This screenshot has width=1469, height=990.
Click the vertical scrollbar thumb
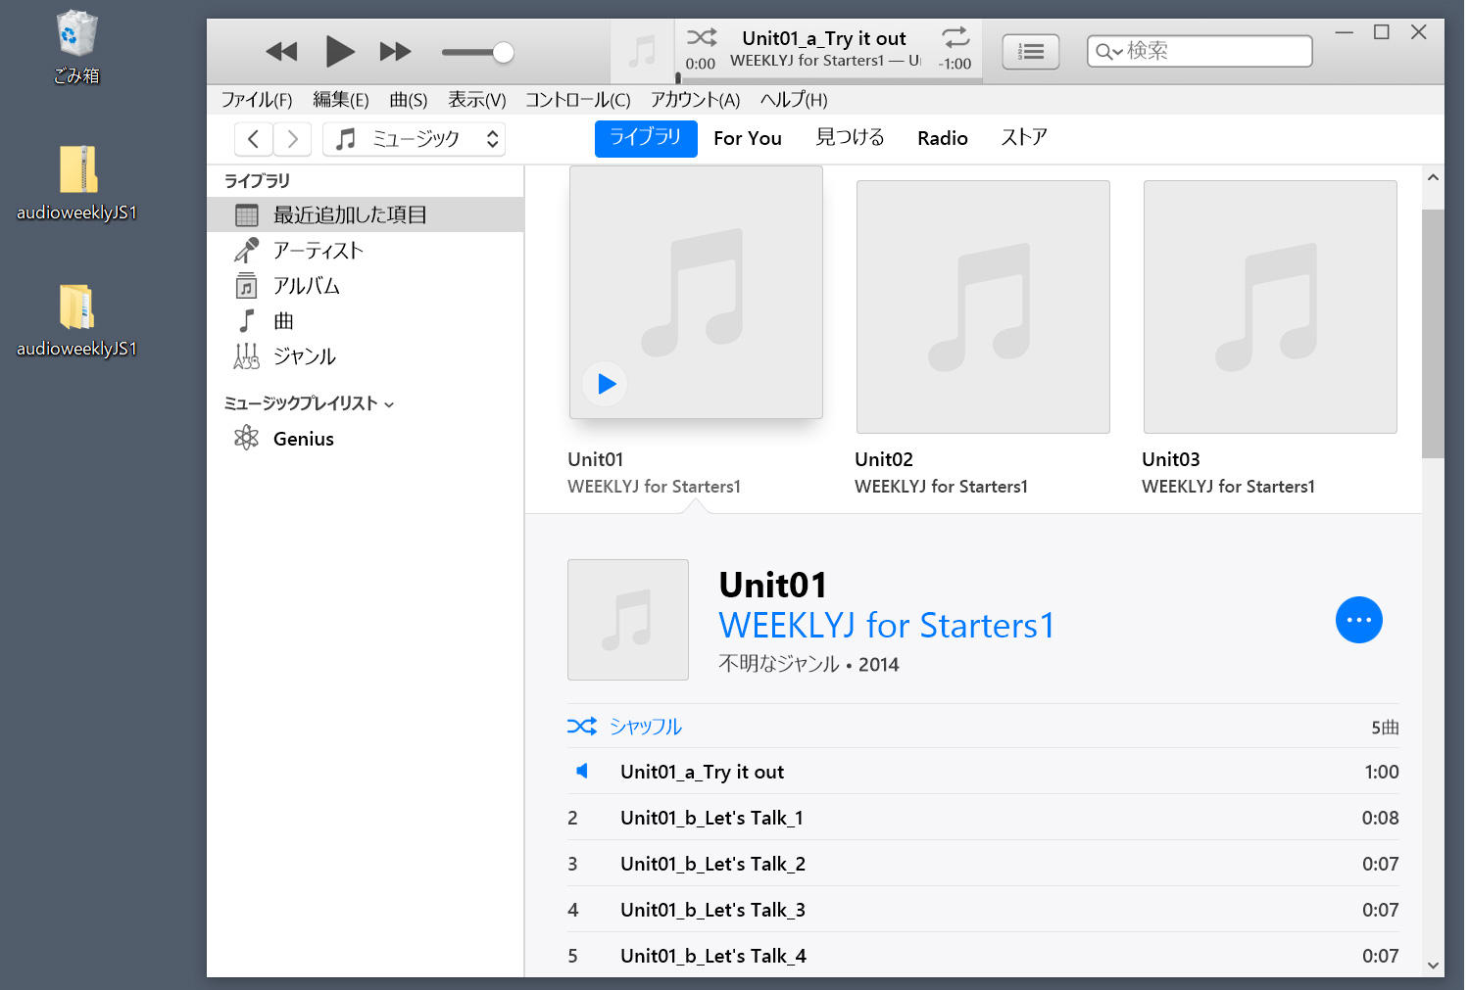1433,333
